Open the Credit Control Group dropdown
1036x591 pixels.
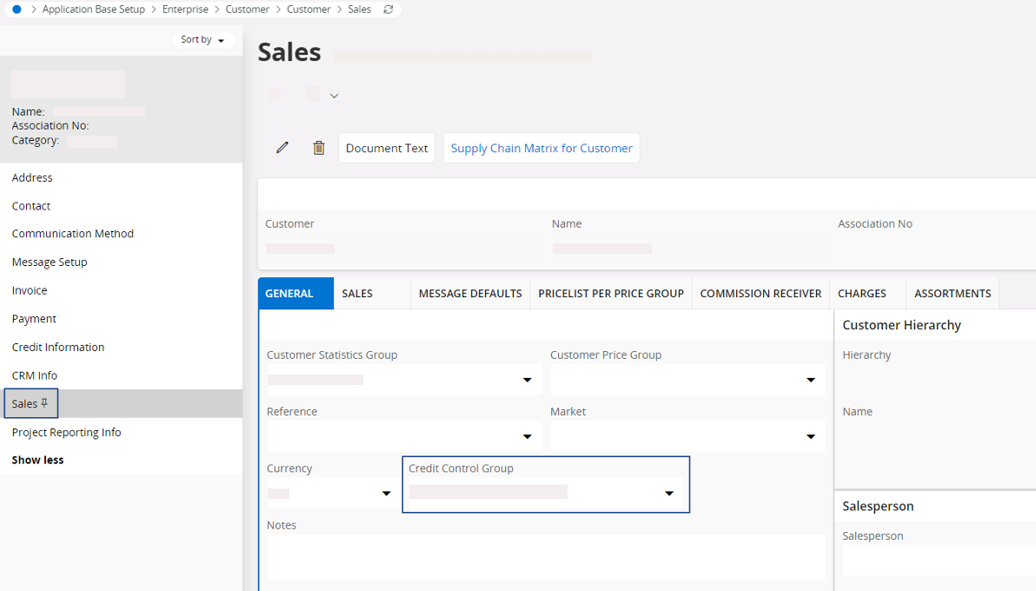click(x=668, y=494)
